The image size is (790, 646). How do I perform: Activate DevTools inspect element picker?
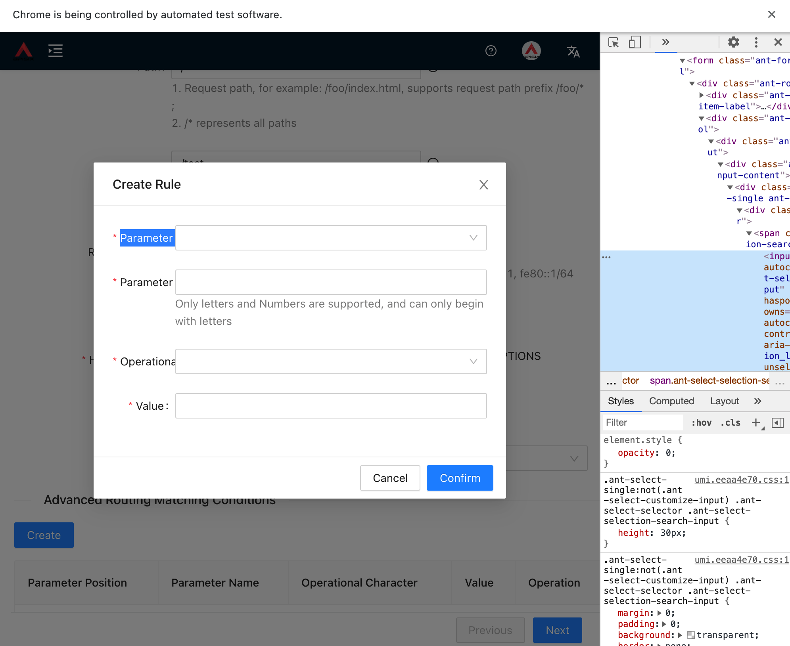tap(614, 42)
